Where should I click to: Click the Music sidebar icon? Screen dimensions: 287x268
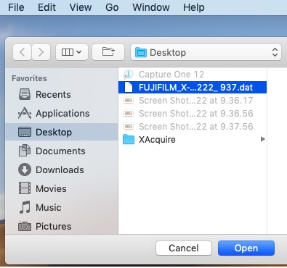(x=25, y=207)
